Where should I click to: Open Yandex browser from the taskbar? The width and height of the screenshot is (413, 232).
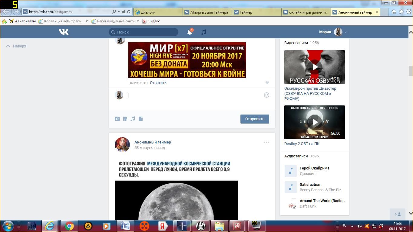point(163,226)
